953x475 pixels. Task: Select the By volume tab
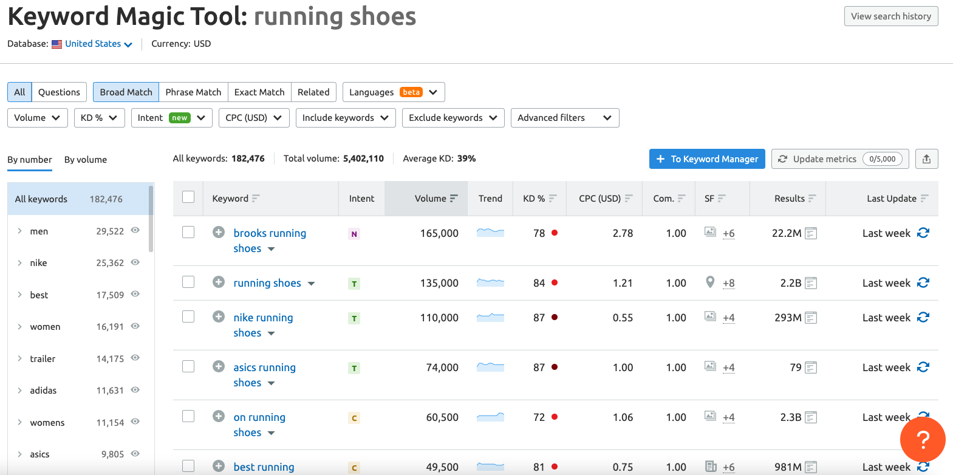86,160
